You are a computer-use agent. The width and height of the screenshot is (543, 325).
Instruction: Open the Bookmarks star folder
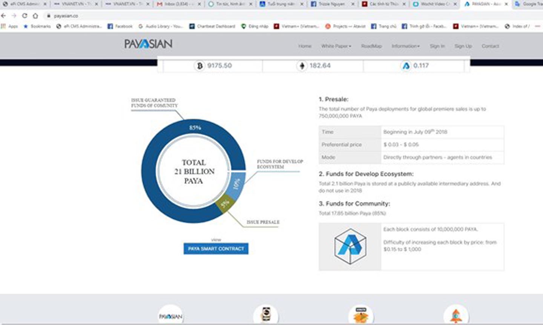pyautogui.click(x=37, y=26)
